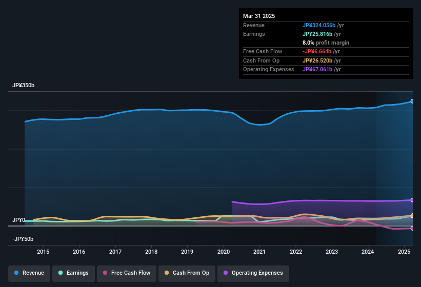The height and width of the screenshot is (287, 421).
Task: Click the 2017 x-axis label
Action: pos(115,252)
